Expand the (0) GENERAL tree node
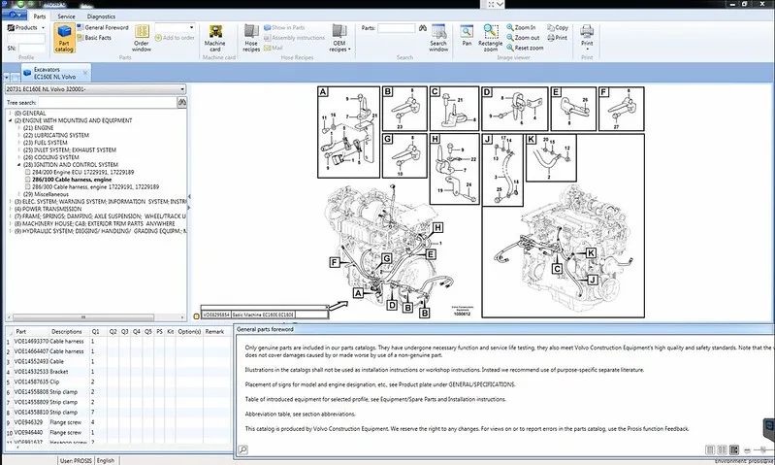The height and width of the screenshot is (465, 775). coord(10,114)
